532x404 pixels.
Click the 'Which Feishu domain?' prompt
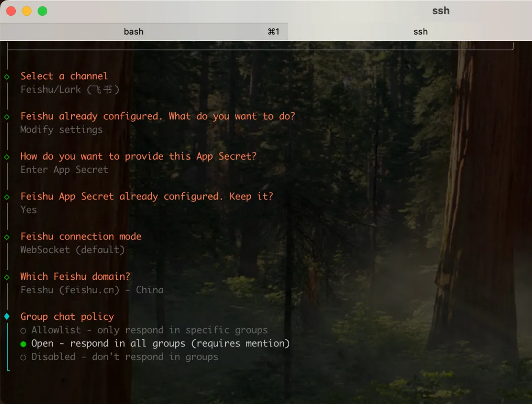point(75,276)
